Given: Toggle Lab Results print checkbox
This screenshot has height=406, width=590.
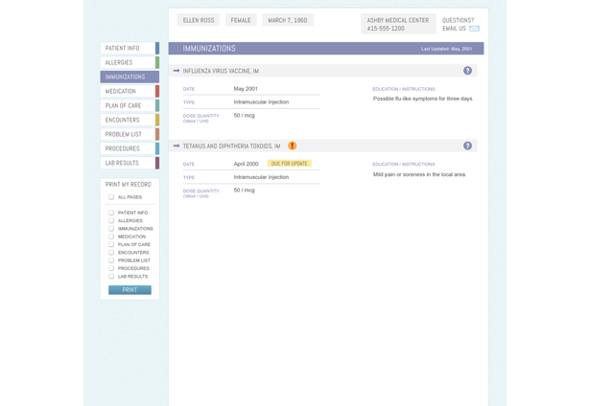Looking at the screenshot, I should click(x=111, y=276).
